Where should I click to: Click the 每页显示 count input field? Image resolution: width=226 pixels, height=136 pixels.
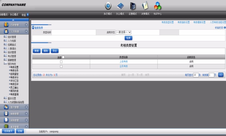tap(196, 75)
